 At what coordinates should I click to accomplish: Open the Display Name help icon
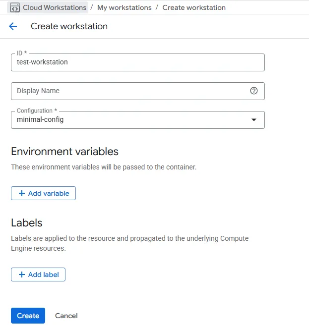point(254,91)
